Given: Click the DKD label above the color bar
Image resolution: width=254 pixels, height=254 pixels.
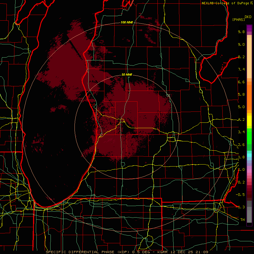Looking at the screenshot, I should tap(248, 17).
